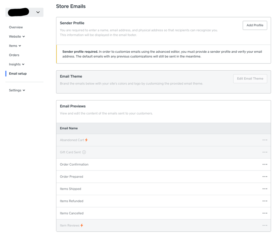Open three-dot menu for Item Reviews
Screen dimensions: 276x239
265,225
